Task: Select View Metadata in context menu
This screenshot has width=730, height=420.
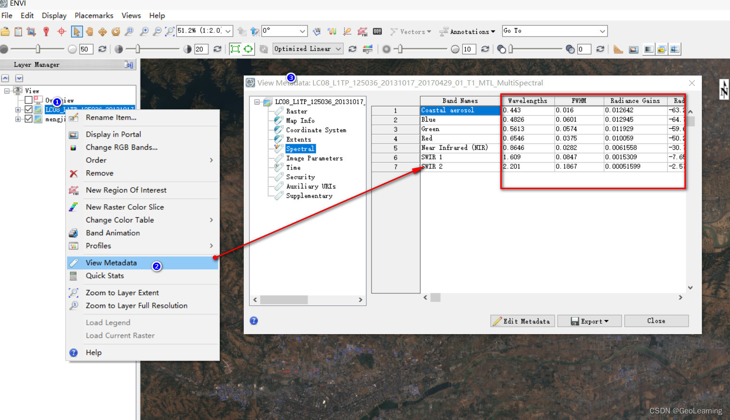Action: point(143,263)
